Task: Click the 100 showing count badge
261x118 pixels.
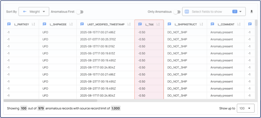Action: click(24, 108)
